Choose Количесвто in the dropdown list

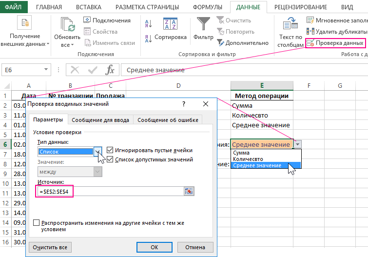click(266, 159)
